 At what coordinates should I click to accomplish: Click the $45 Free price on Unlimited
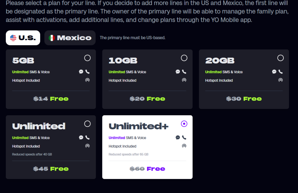(x=51, y=169)
